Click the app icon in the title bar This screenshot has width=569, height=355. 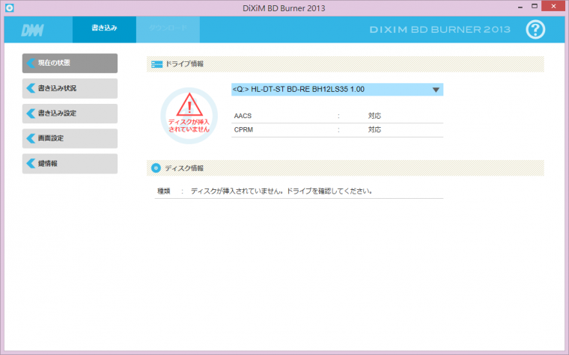(x=8, y=7)
